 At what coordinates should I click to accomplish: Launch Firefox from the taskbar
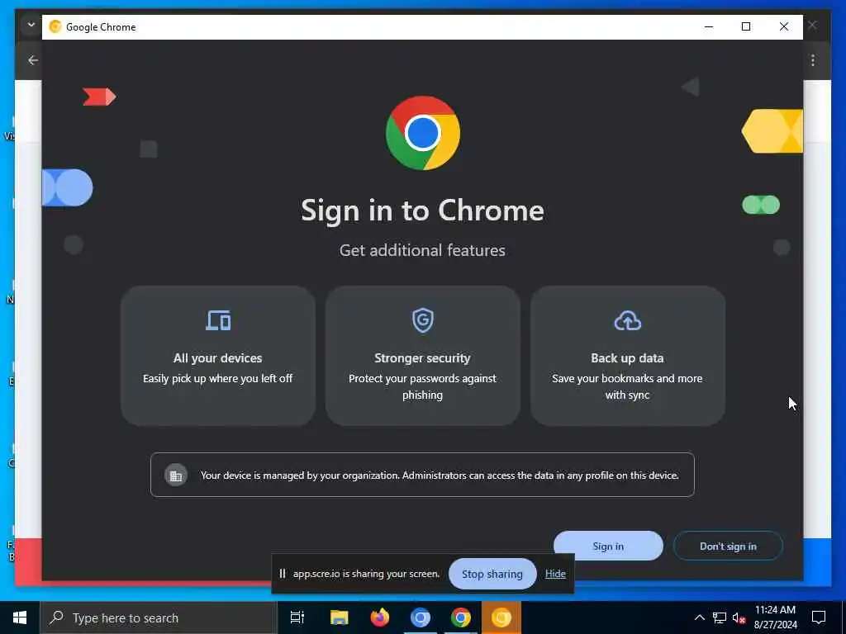tap(380, 617)
